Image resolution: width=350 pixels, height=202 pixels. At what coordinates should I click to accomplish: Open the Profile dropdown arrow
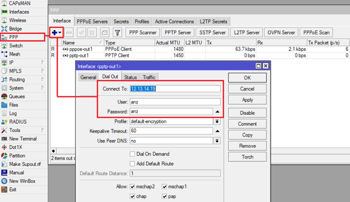[217, 121]
